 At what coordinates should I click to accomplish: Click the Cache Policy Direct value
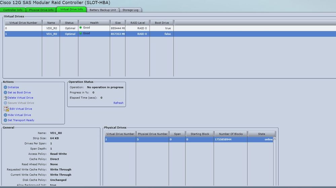(x=54, y=159)
